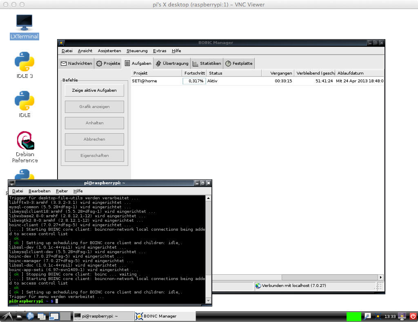Screen dimensions: 418x322
Task: Click the terminal scrollbar up arrow
Action: tap(209, 198)
